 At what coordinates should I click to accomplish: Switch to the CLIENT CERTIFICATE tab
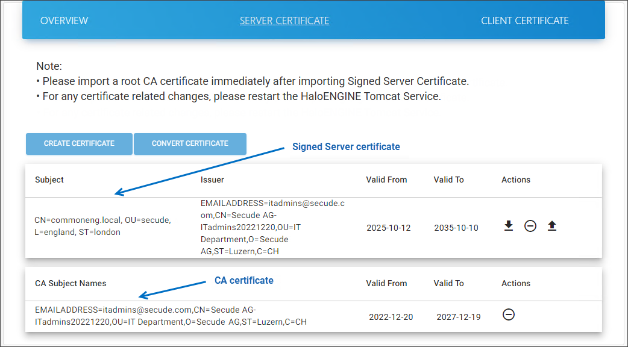point(525,20)
